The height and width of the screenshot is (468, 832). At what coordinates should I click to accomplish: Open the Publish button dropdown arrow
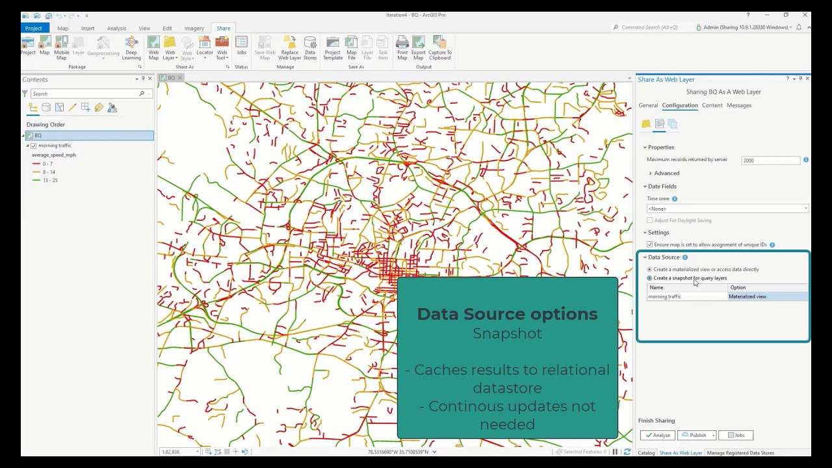pos(713,435)
